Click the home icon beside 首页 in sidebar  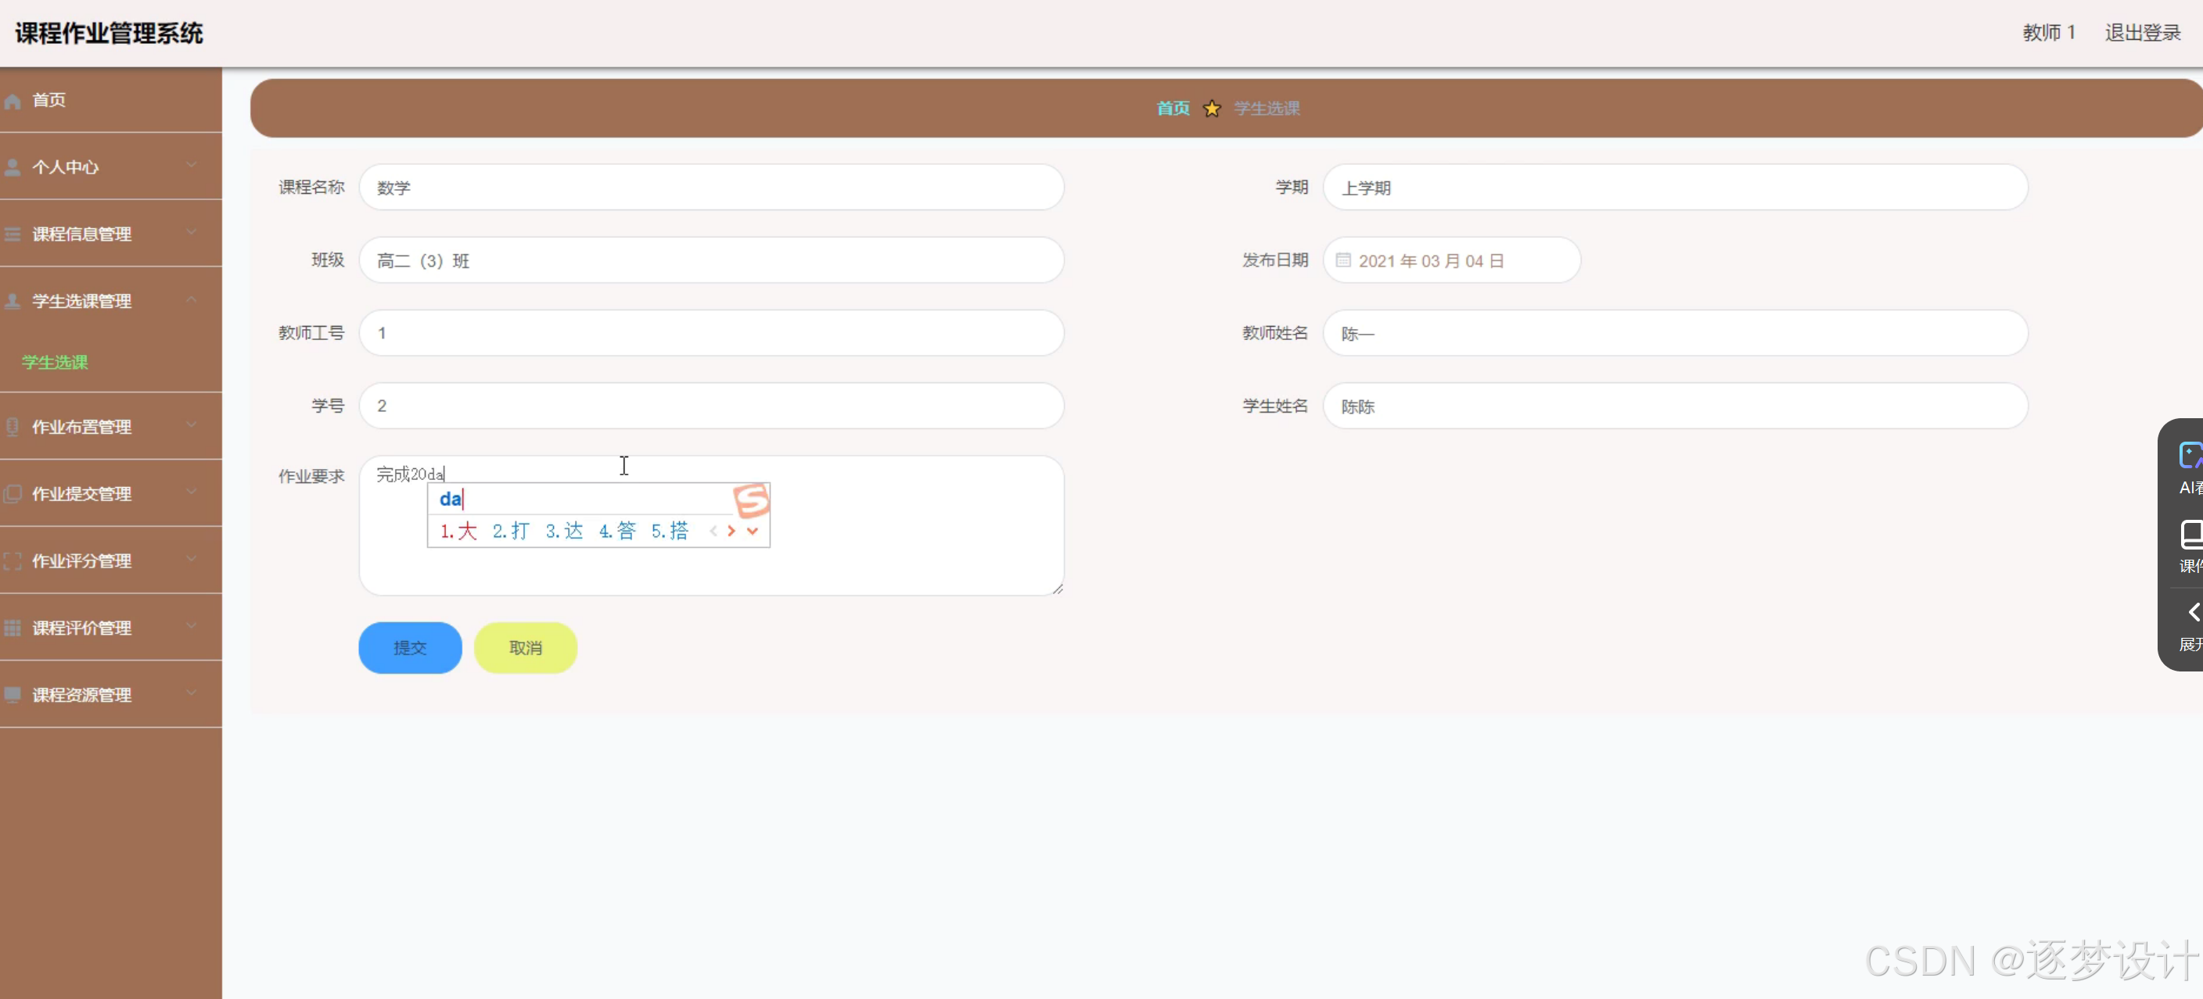(x=13, y=101)
